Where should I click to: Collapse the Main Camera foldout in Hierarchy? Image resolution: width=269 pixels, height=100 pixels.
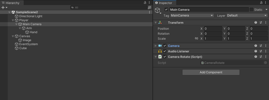16,24
